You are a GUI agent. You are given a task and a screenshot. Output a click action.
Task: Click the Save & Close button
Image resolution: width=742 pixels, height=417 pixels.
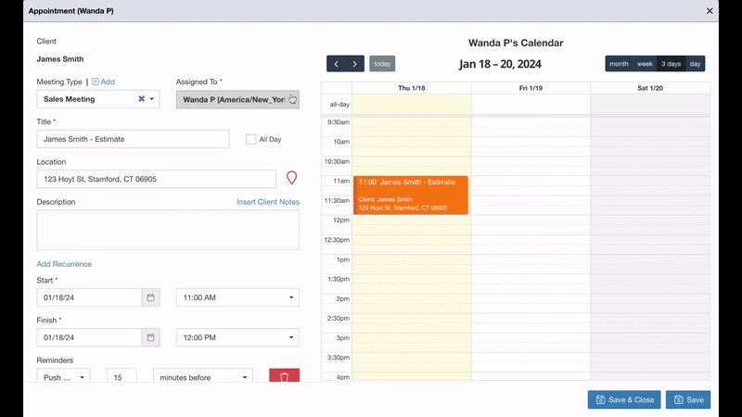(624, 399)
